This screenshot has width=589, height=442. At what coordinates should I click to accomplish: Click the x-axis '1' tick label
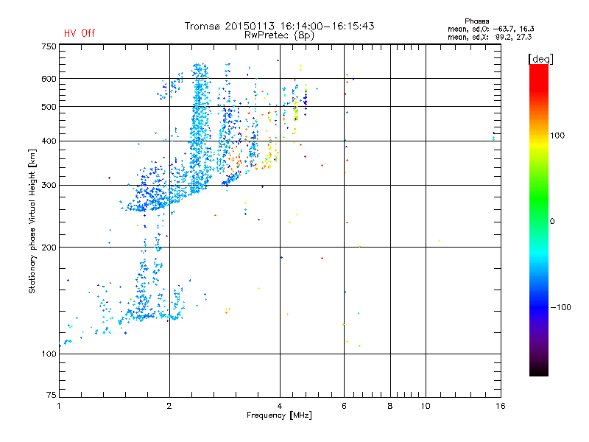point(59,406)
